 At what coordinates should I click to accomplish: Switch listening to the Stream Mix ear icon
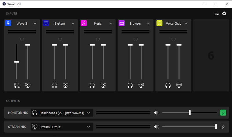pos(223,127)
